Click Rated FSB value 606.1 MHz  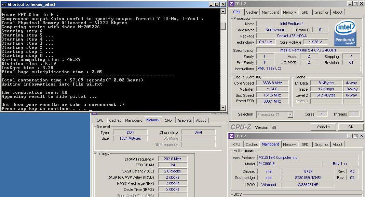272,101
